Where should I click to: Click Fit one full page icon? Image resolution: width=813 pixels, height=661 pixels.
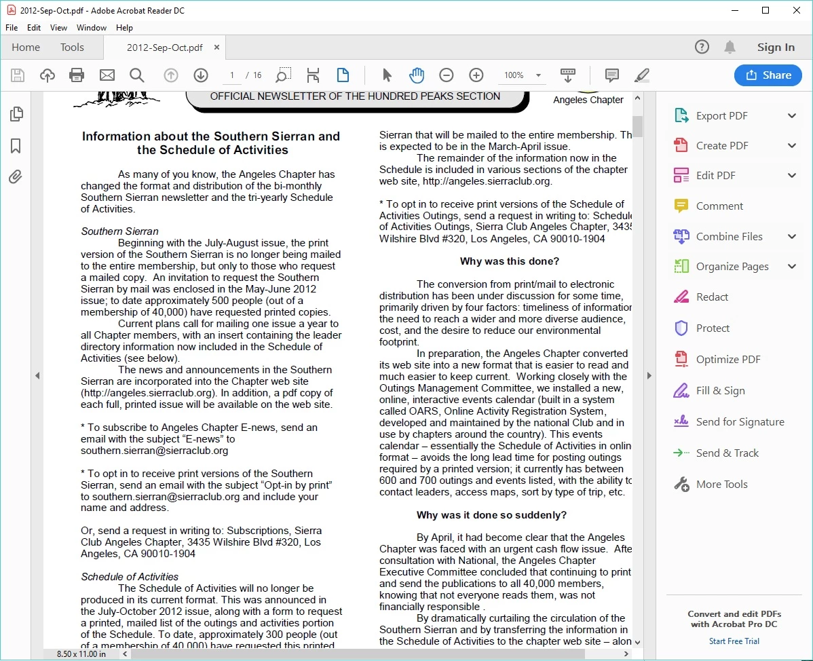343,75
